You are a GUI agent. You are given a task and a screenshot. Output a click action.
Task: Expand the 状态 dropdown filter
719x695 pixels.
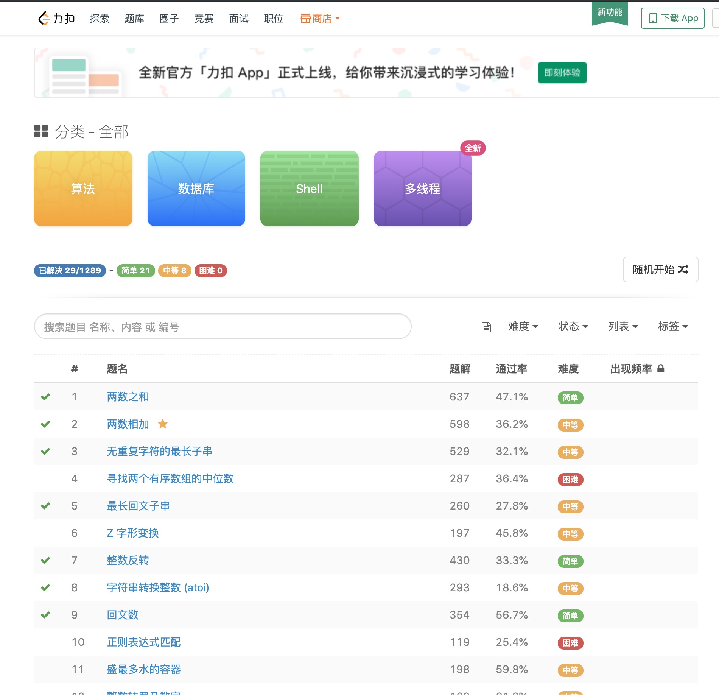click(x=573, y=326)
